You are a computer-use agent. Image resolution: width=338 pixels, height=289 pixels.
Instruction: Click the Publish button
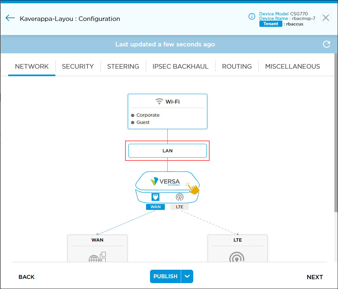(x=165, y=276)
